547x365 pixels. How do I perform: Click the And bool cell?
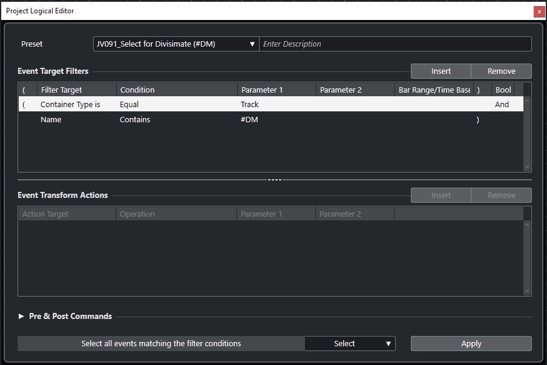tap(502, 104)
